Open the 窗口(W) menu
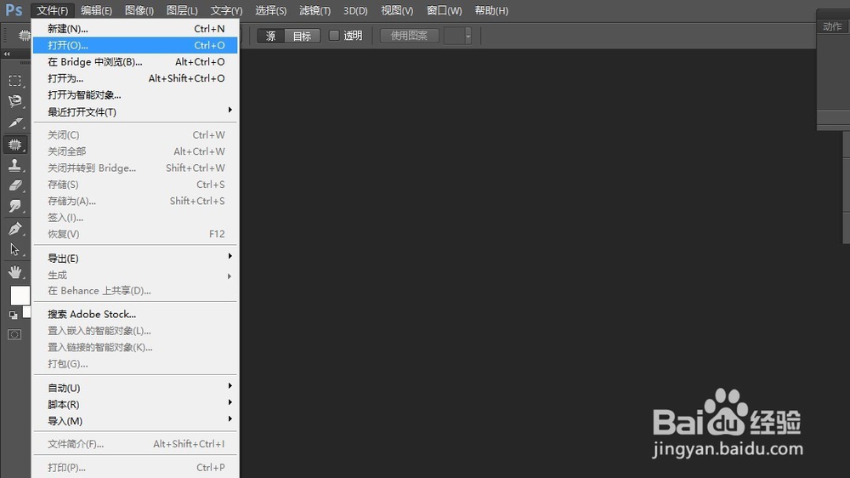This screenshot has height=478, width=850. [444, 10]
